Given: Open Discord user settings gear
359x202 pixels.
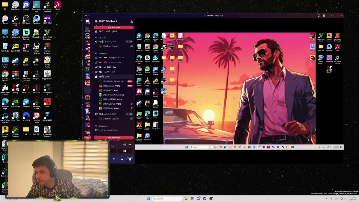Looking at the screenshot, I should (130, 159).
